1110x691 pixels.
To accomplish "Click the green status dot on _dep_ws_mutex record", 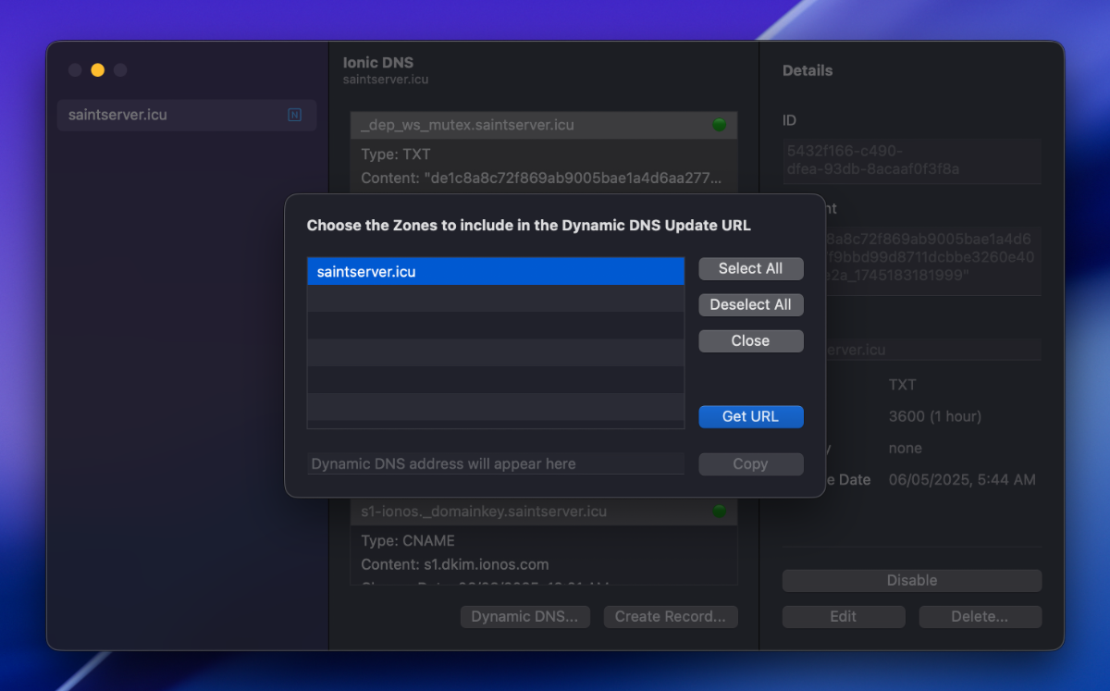I will (x=721, y=123).
